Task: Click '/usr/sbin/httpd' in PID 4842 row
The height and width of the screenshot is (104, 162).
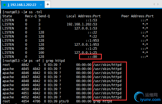Action: click(x=107, y=65)
